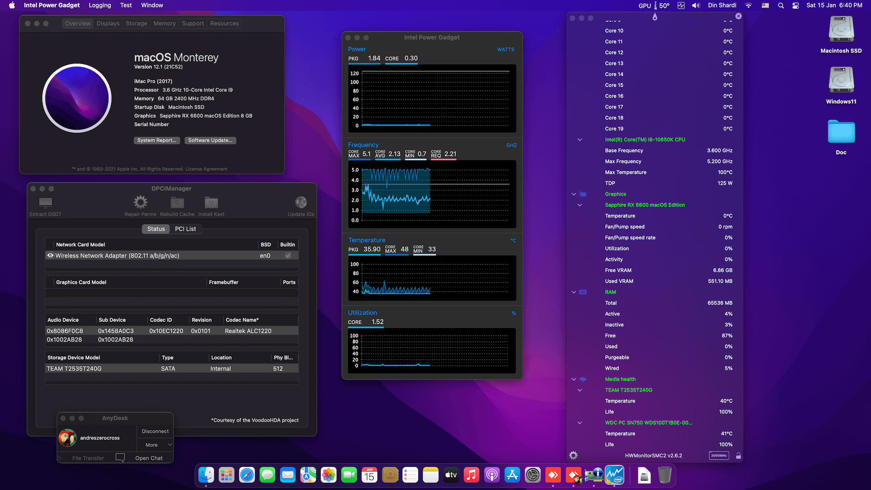Select the Install Kext icon

pos(211,203)
